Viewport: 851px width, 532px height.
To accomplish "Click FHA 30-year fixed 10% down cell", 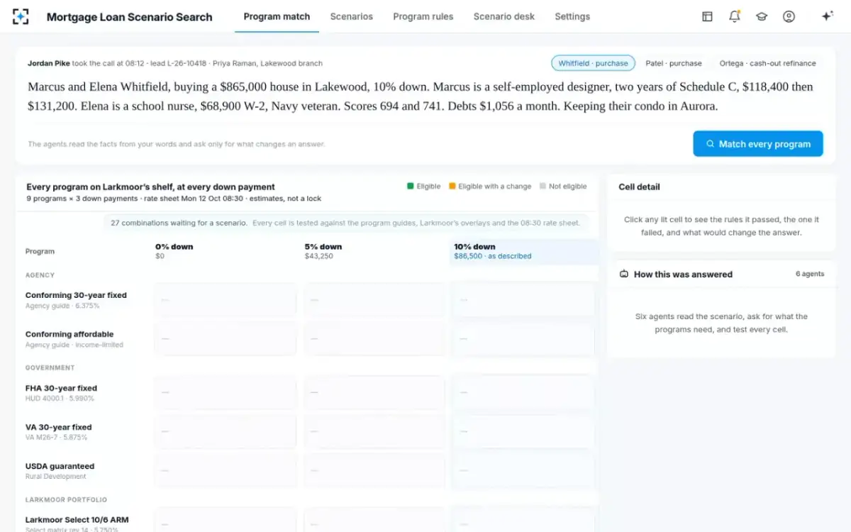I will (523, 393).
